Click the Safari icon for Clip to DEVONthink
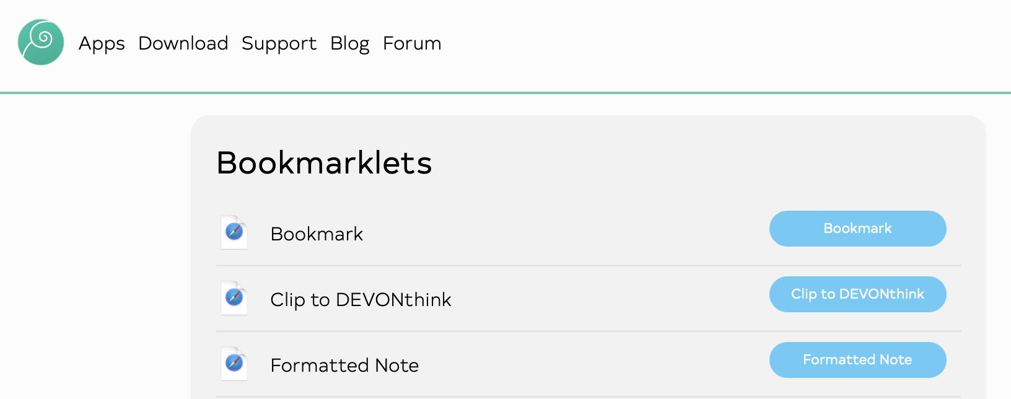The width and height of the screenshot is (1011, 399). click(234, 298)
